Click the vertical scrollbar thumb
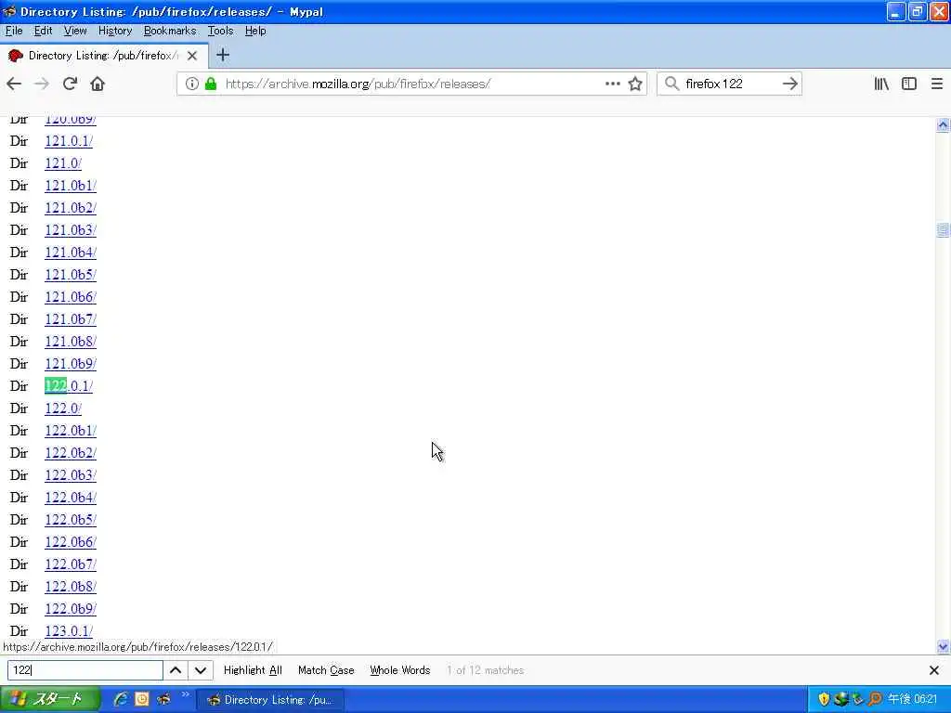This screenshot has width=951, height=713. click(943, 230)
